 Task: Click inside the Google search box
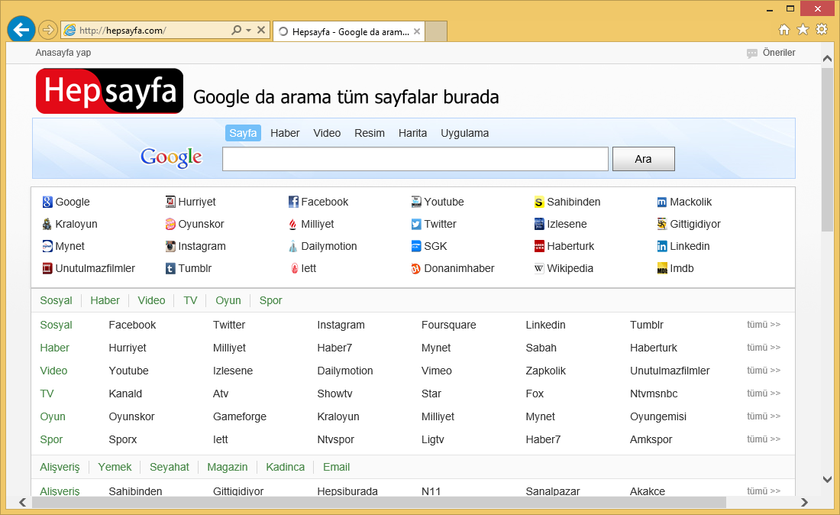[415, 158]
